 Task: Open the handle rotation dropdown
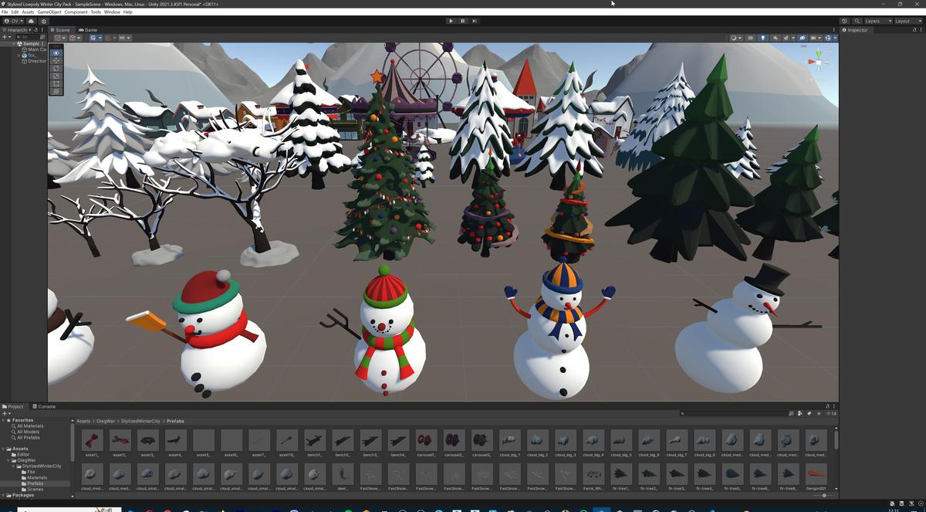[x=76, y=38]
